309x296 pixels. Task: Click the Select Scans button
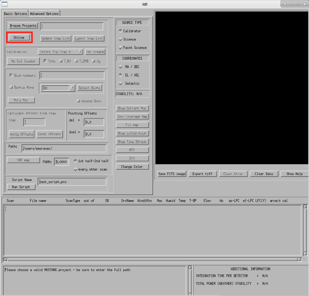pos(89,87)
